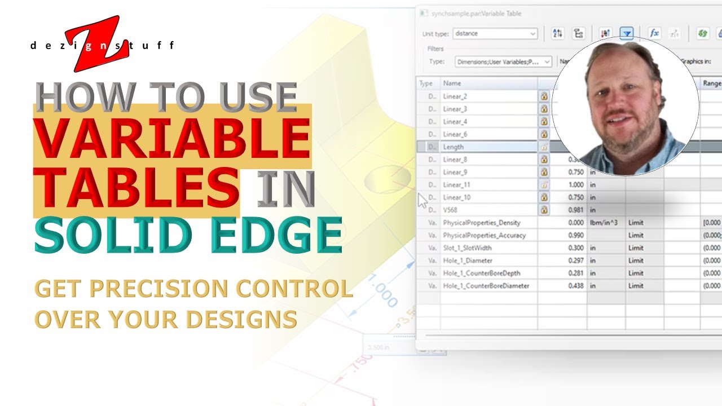Click the alphabetical sort icon in the Variable Table toolbar
The height and width of the screenshot is (406, 722).
point(557,33)
